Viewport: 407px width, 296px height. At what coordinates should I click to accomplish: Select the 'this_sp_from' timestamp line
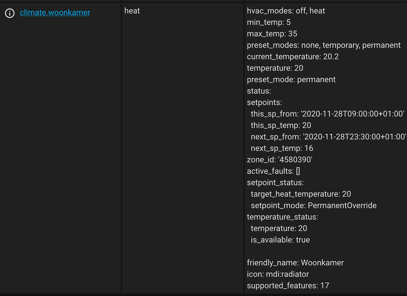point(327,114)
